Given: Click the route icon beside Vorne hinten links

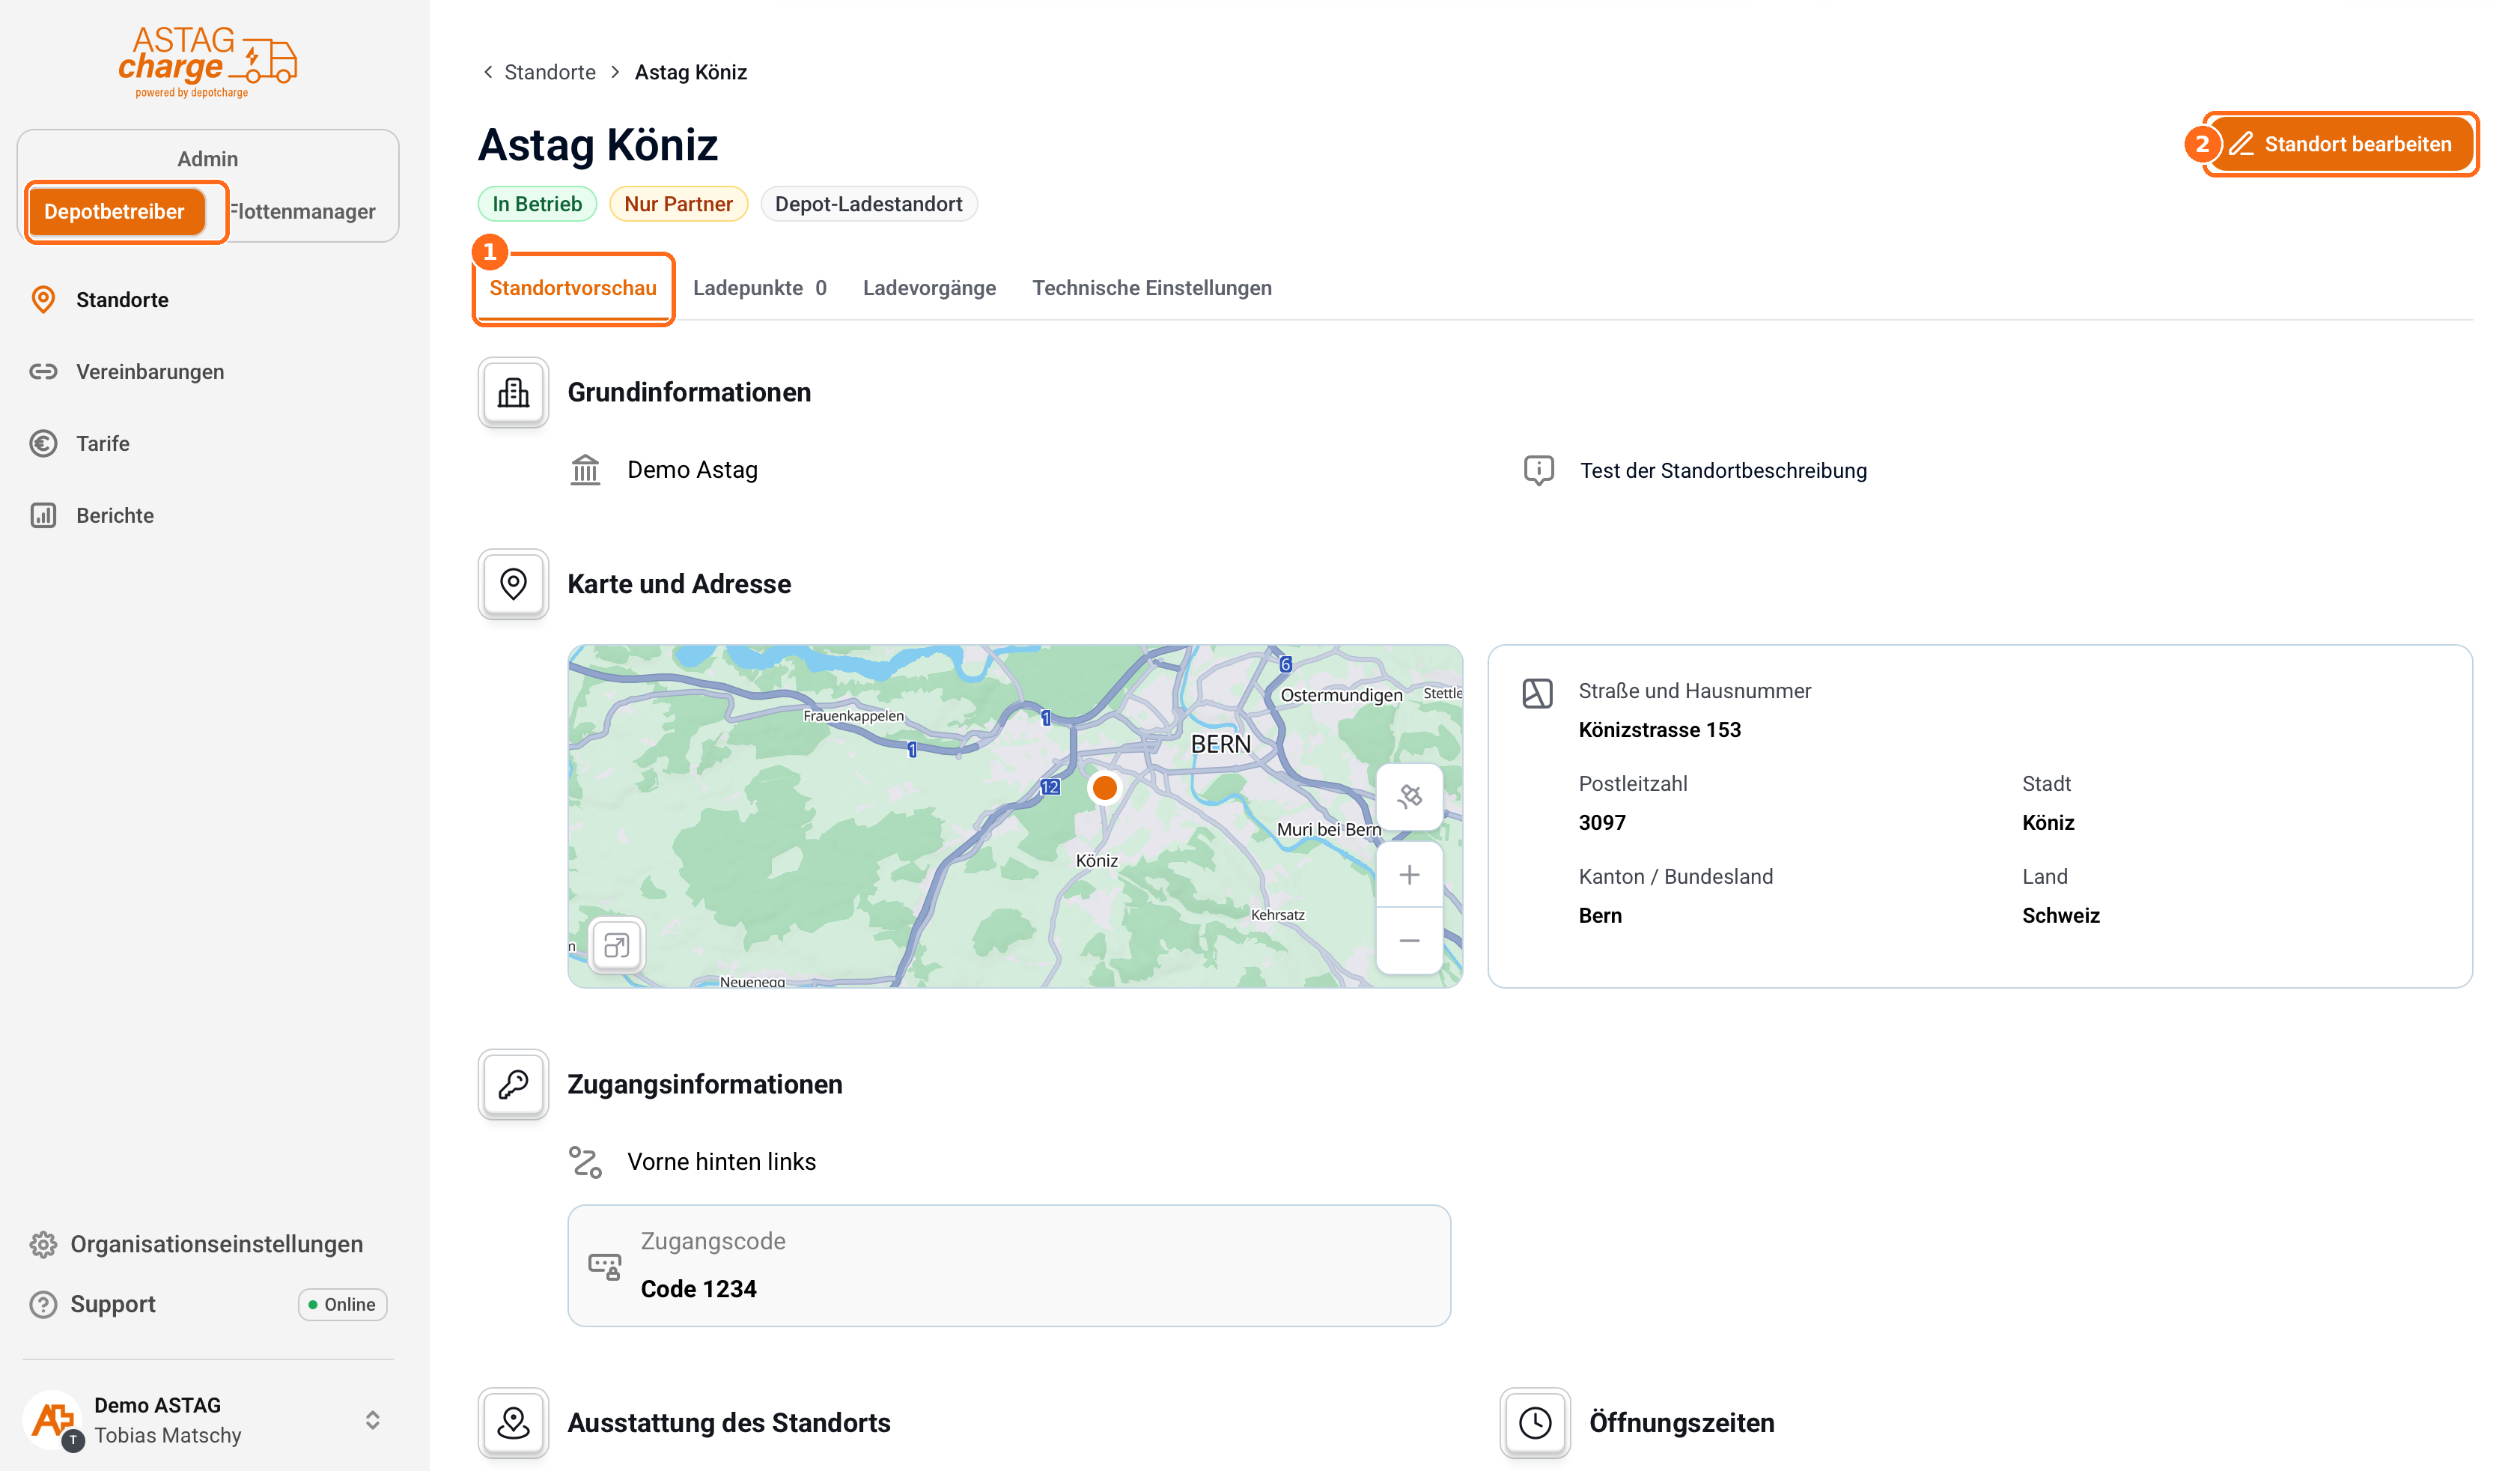Looking at the screenshot, I should coord(585,1162).
